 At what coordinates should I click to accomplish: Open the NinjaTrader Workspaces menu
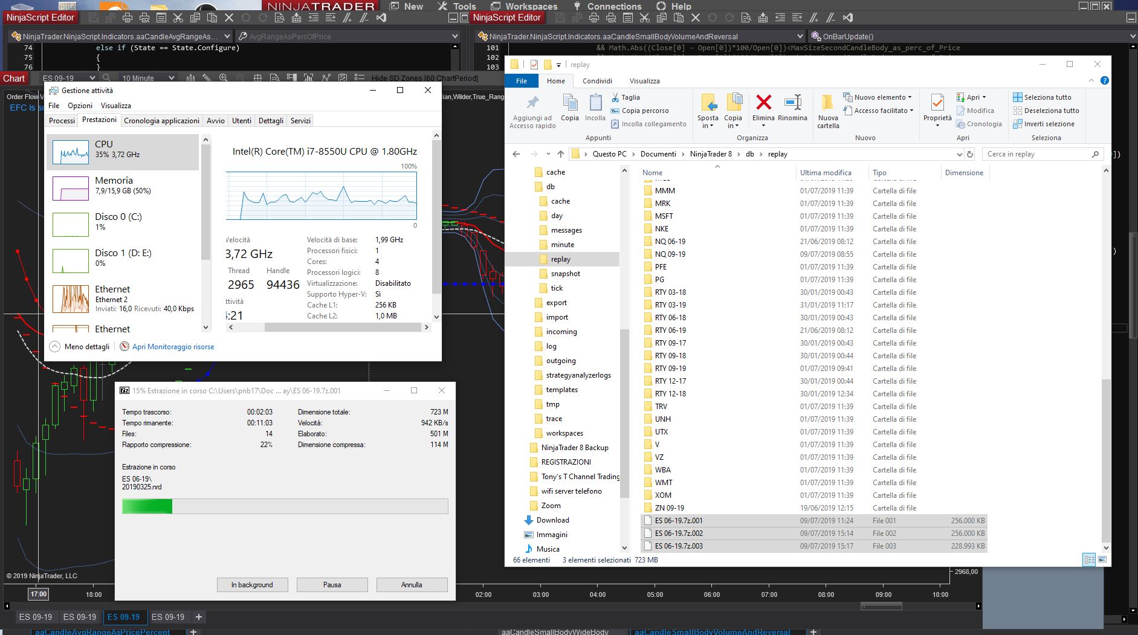tap(523, 7)
